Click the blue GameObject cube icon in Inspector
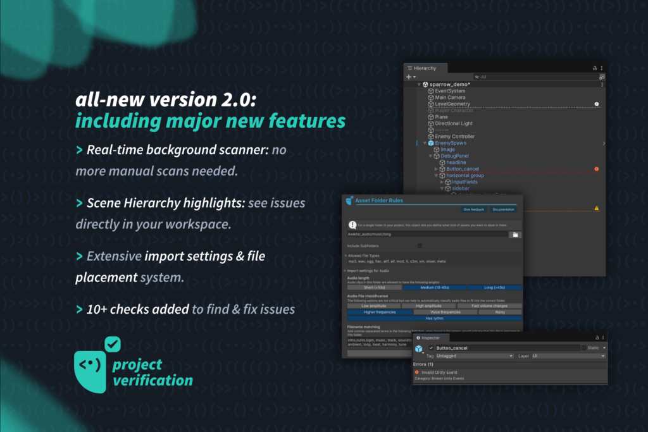648x432 pixels. click(x=419, y=349)
